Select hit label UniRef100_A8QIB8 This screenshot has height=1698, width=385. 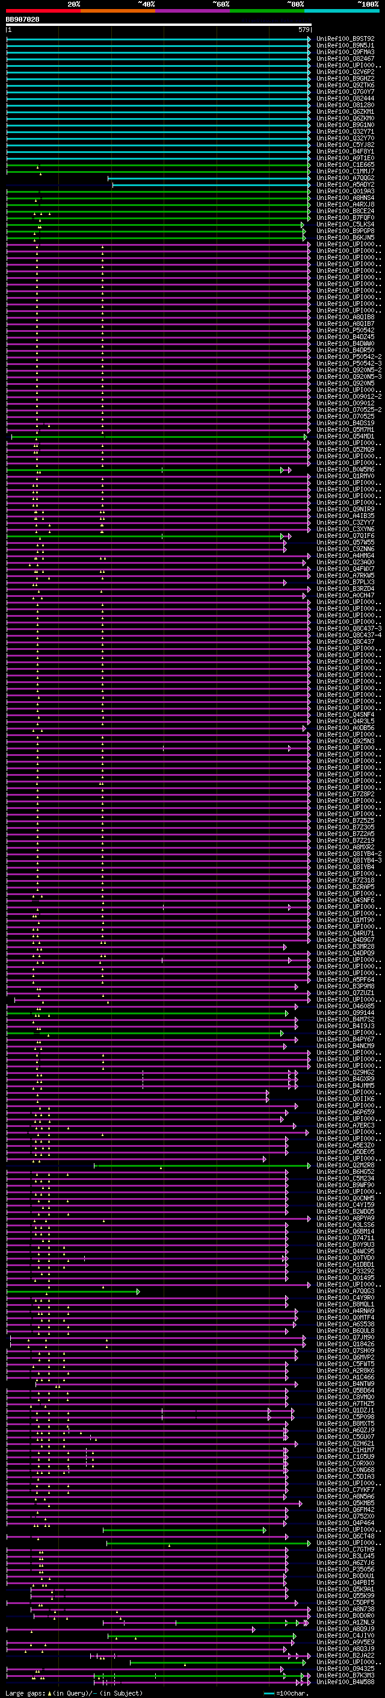(345, 317)
